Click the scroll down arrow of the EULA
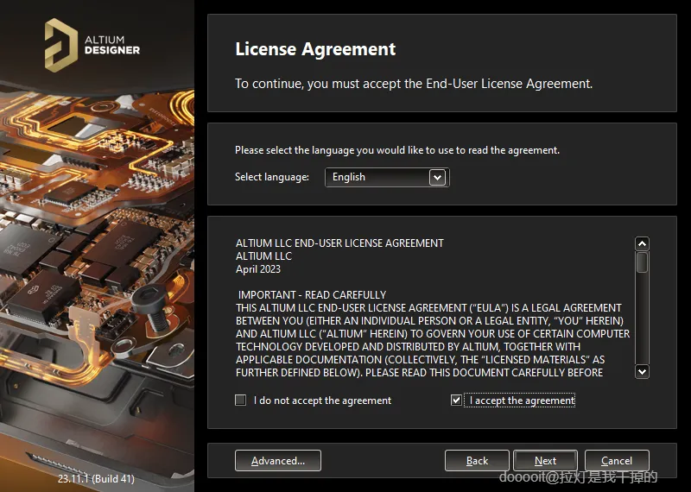The height and width of the screenshot is (492, 691). [642, 371]
